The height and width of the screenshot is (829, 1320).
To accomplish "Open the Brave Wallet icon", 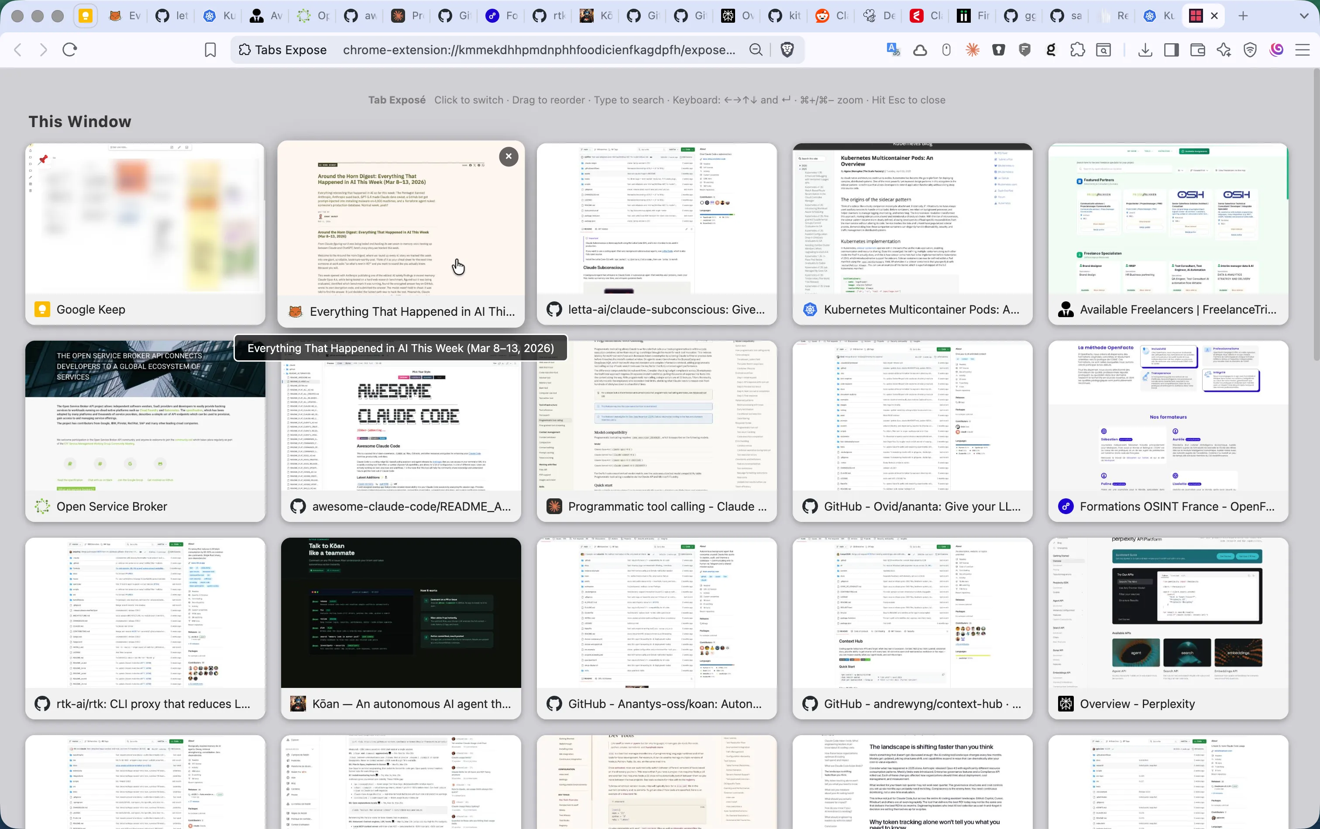I will (x=1198, y=50).
